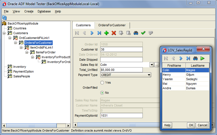The width and height of the screenshot is (217, 135).
Task: Select the Yes radio button for OrderFilled
Action: click(x=102, y=82)
